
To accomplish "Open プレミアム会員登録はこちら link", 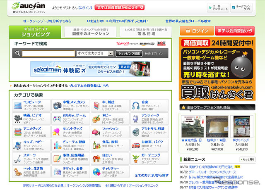I will (89, 85).
